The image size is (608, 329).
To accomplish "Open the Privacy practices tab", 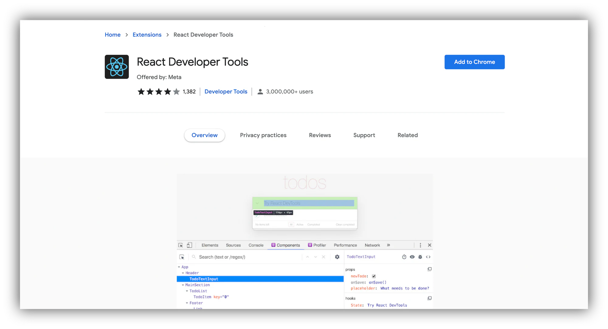I will [263, 135].
